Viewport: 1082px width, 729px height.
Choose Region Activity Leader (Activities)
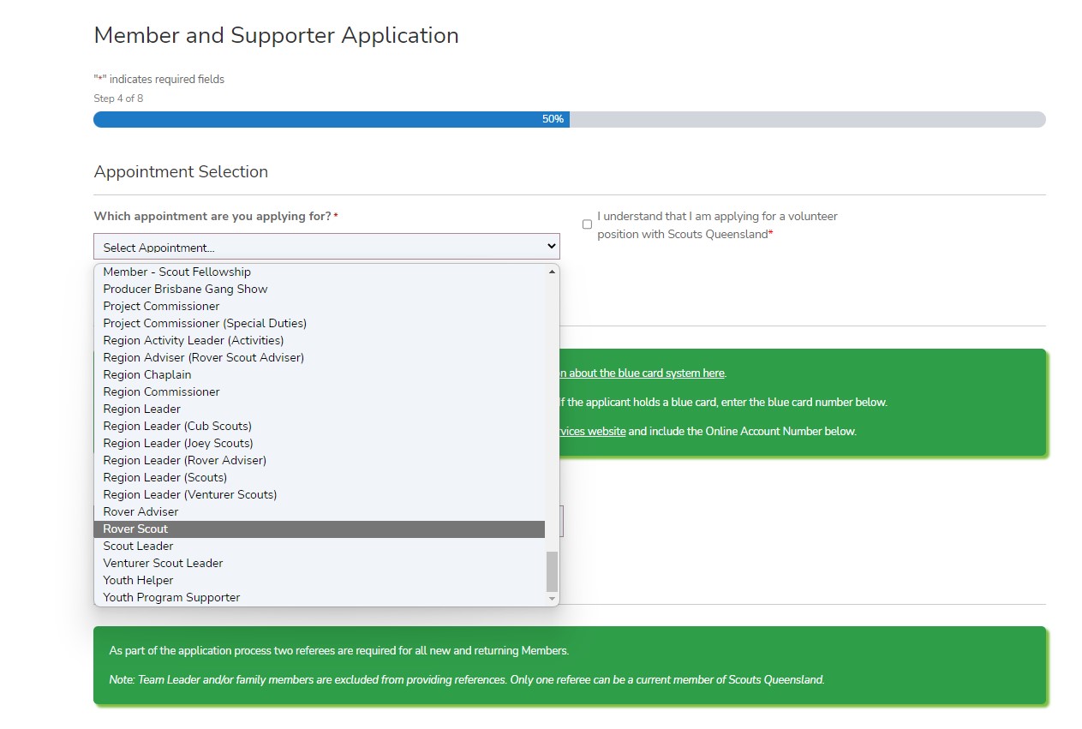click(320, 340)
